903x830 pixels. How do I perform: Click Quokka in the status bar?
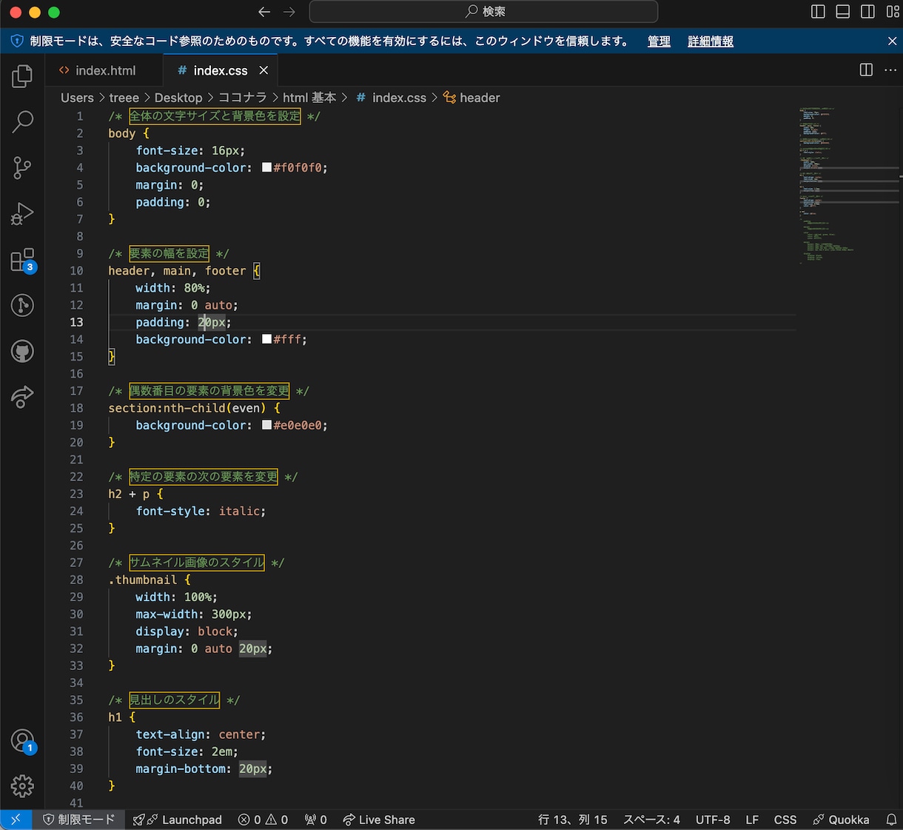pos(841,820)
